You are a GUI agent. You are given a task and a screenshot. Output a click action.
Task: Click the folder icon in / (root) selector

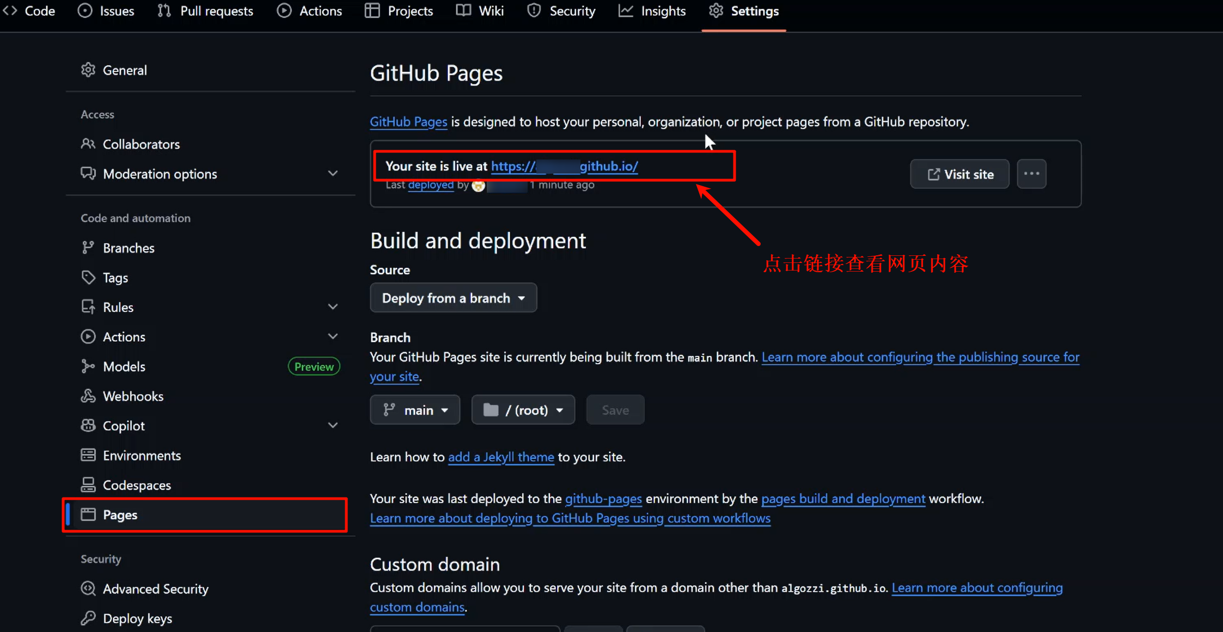point(491,410)
